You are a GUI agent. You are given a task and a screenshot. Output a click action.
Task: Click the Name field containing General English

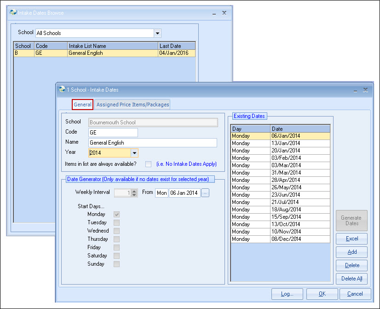(x=152, y=143)
